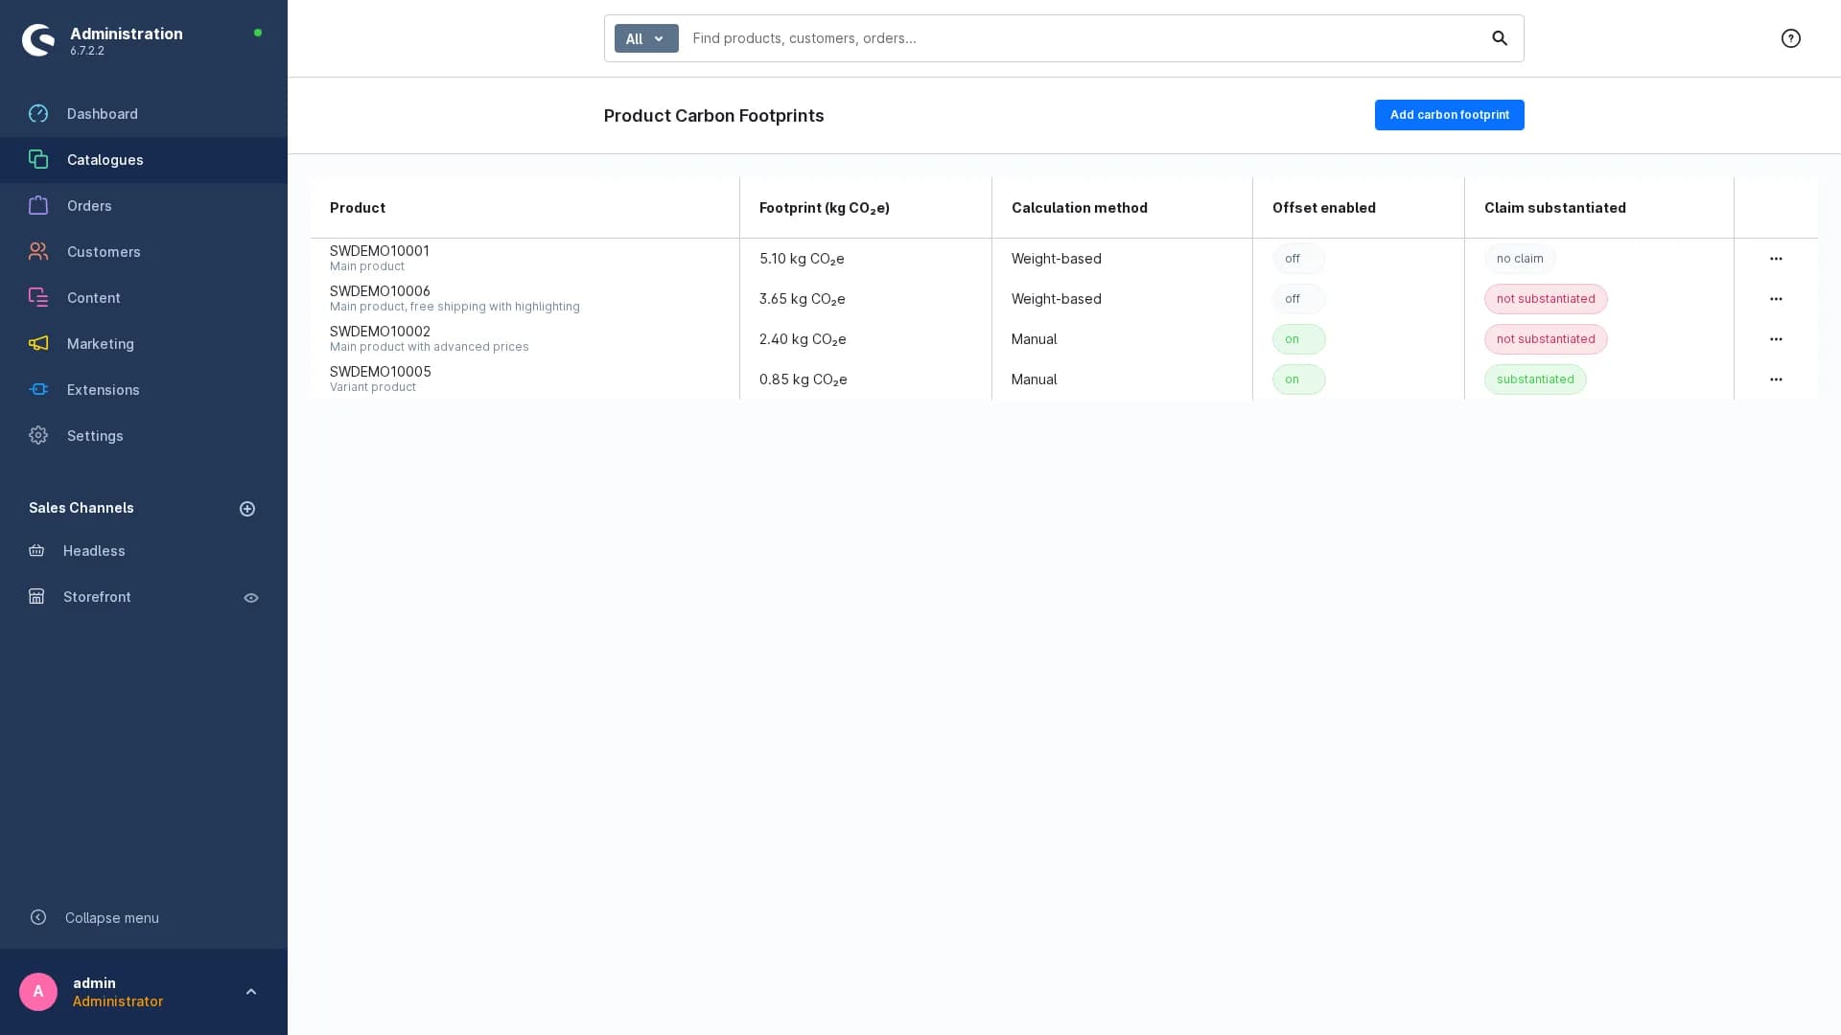Open the All search filter dropdown
This screenshot has height=1035, width=1841.
[x=646, y=38]
